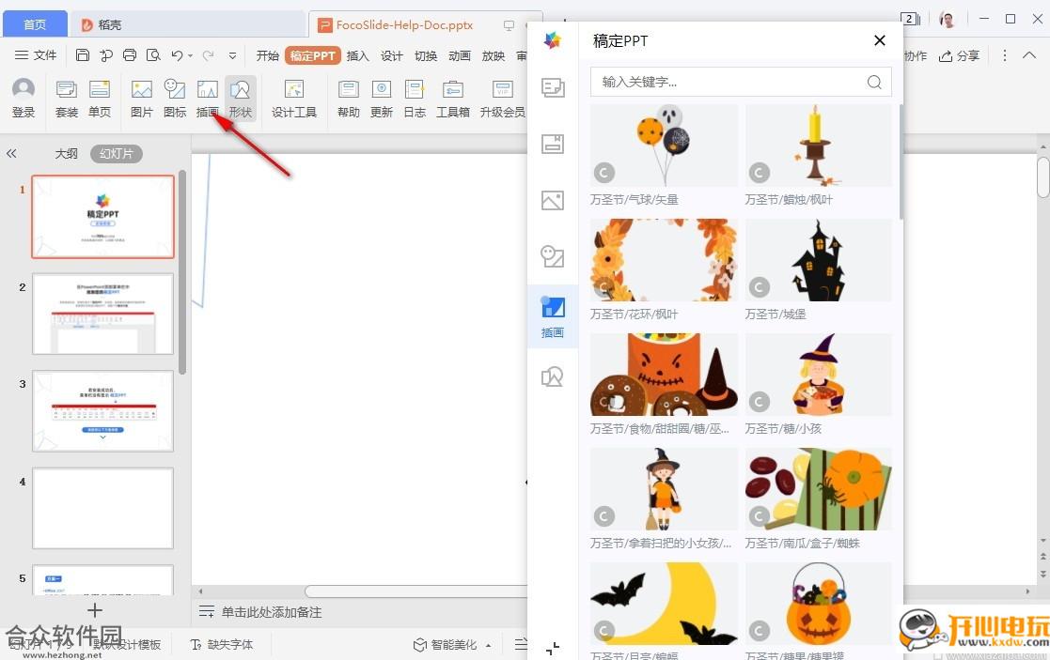Redo the action with redo icon

pos(209,55)
